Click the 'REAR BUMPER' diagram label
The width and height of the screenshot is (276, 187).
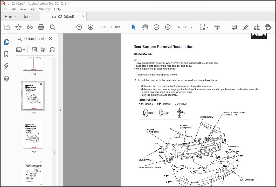point(246,180)
